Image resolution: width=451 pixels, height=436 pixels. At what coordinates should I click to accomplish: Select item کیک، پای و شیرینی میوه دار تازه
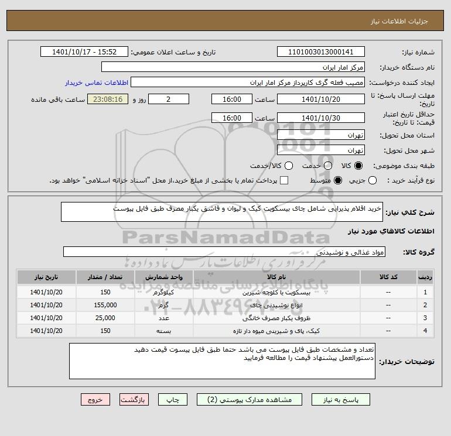click(x=276, y=331)
